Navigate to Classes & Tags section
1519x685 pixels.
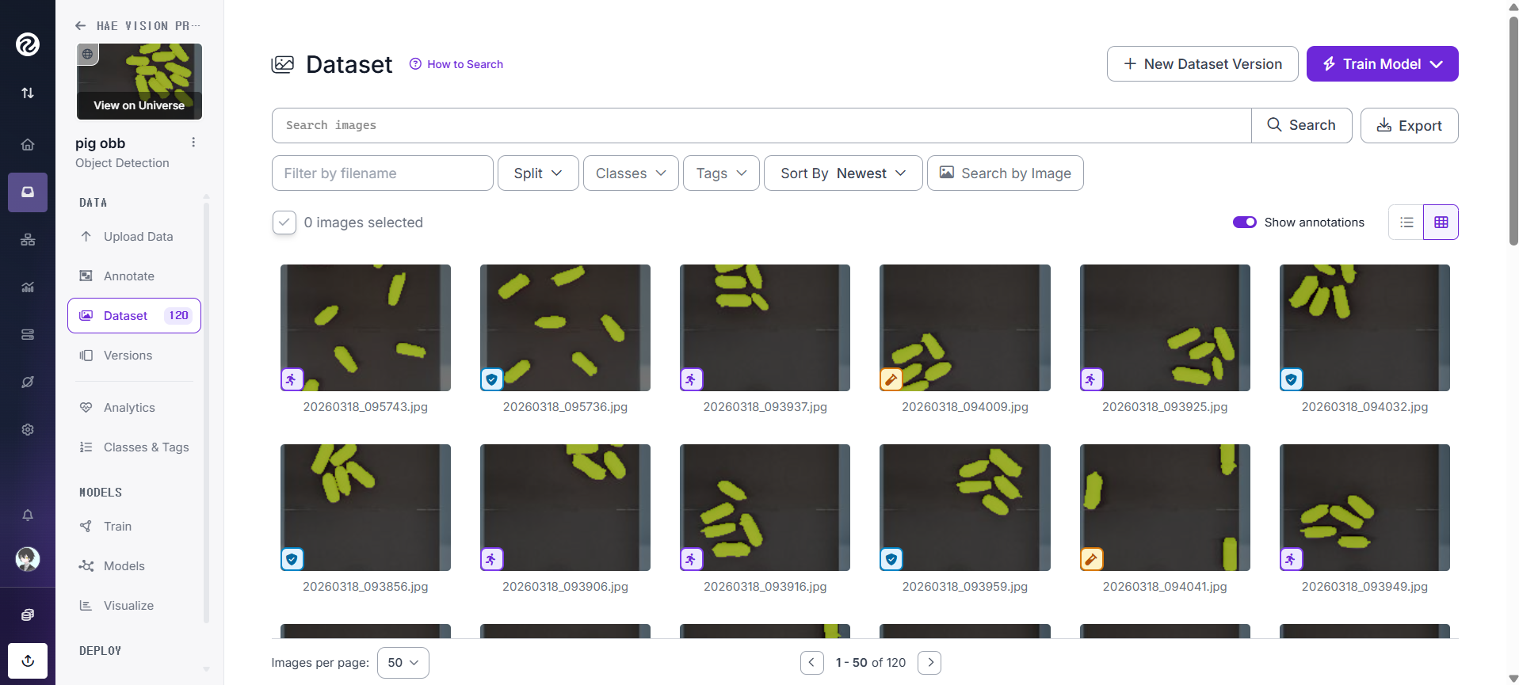point(146,447)
